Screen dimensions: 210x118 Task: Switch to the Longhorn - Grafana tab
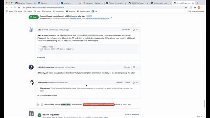[93, 3]
